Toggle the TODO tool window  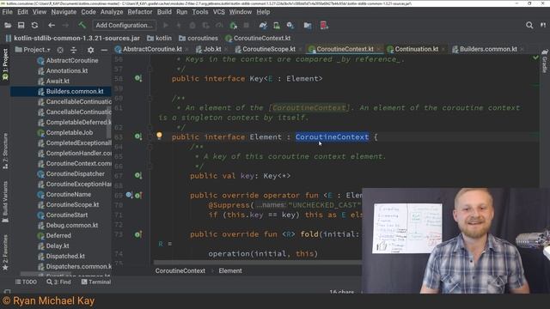click(x=26, y=282)
